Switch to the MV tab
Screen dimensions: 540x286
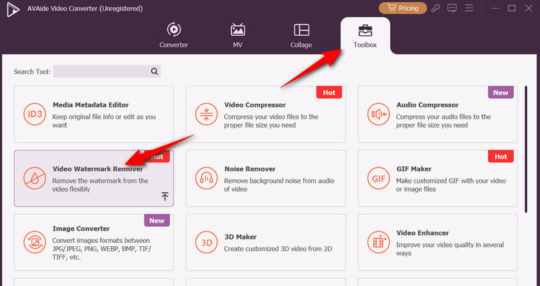click(x=238, y=36)
